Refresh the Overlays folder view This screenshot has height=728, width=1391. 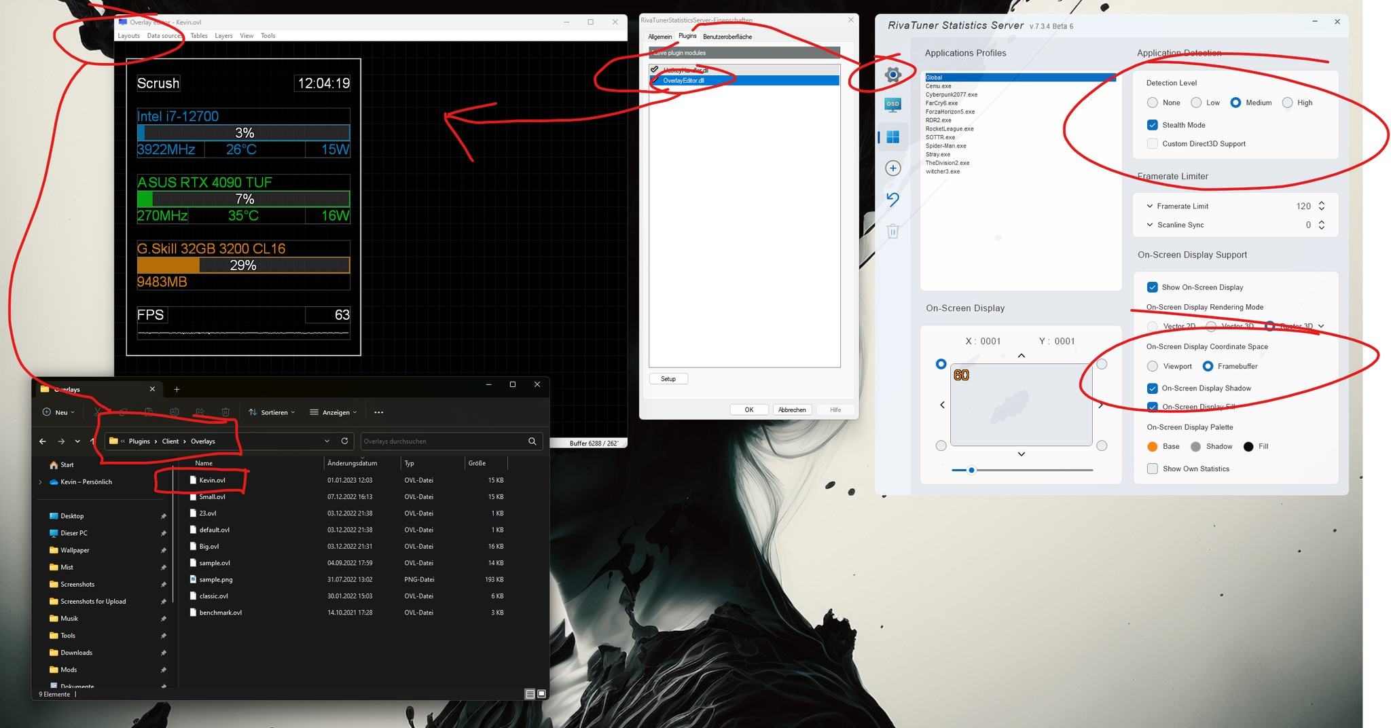[344, 441]
